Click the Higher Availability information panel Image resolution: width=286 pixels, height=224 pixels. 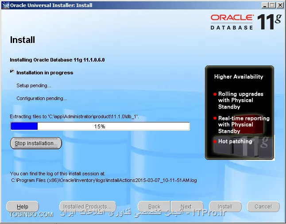click(x=240, y=112)
